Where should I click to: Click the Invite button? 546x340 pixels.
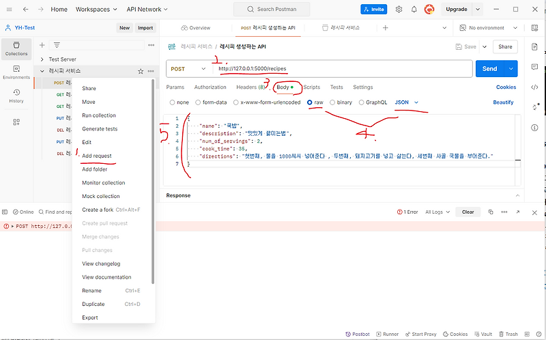[373, 10]
